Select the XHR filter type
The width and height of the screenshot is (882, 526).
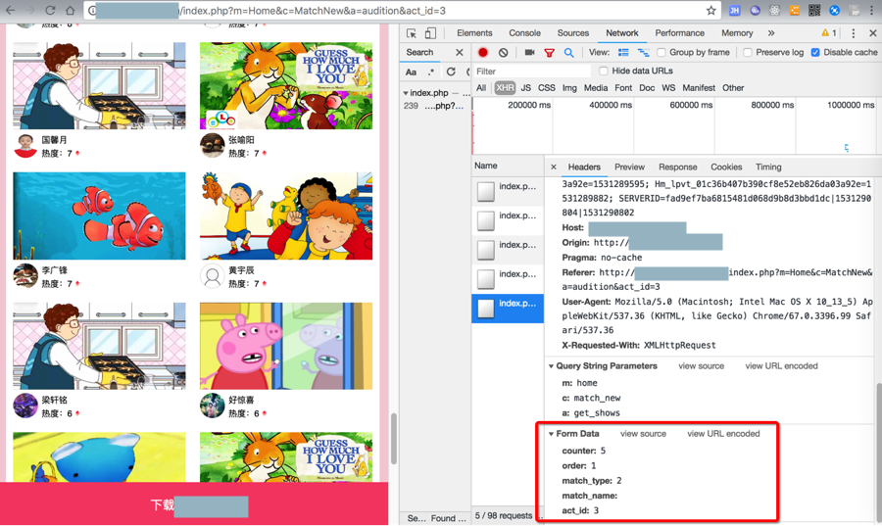point(505,88)
